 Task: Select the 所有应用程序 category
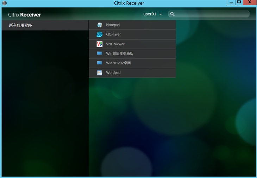[x=45, y=25]
